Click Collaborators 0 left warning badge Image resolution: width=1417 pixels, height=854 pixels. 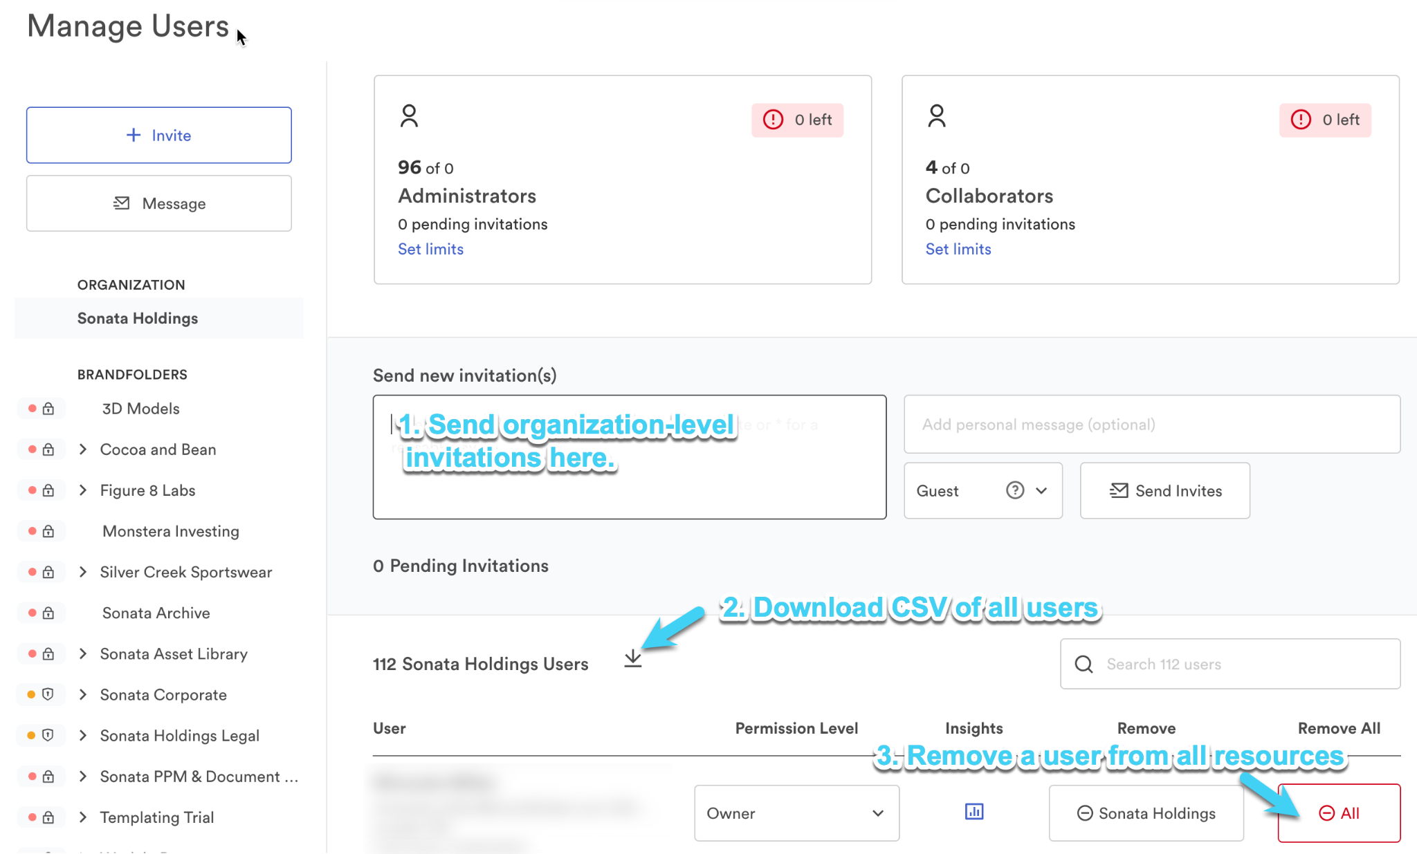(x=1325, y=120)
